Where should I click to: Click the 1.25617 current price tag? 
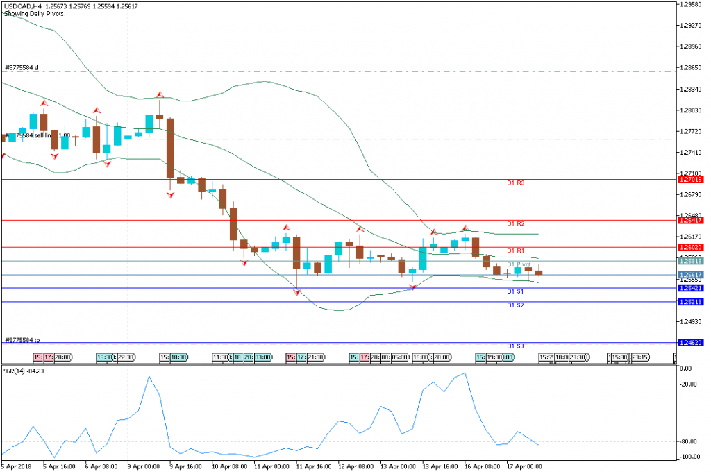click(691, 275)
